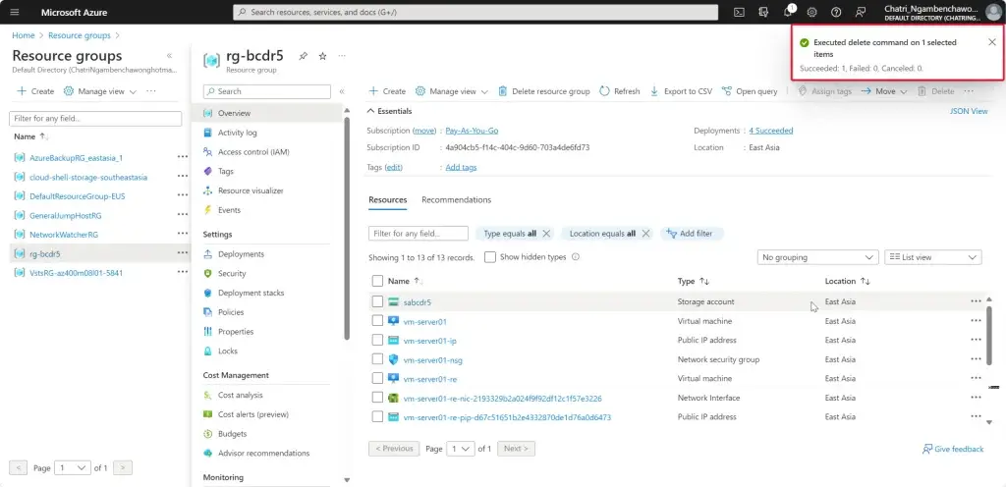
Task: Collapse the Essentials section
Action: [389, 111]
